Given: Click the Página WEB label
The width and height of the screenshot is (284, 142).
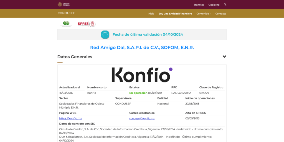Looking at the screenshot, I should [68, 113].
